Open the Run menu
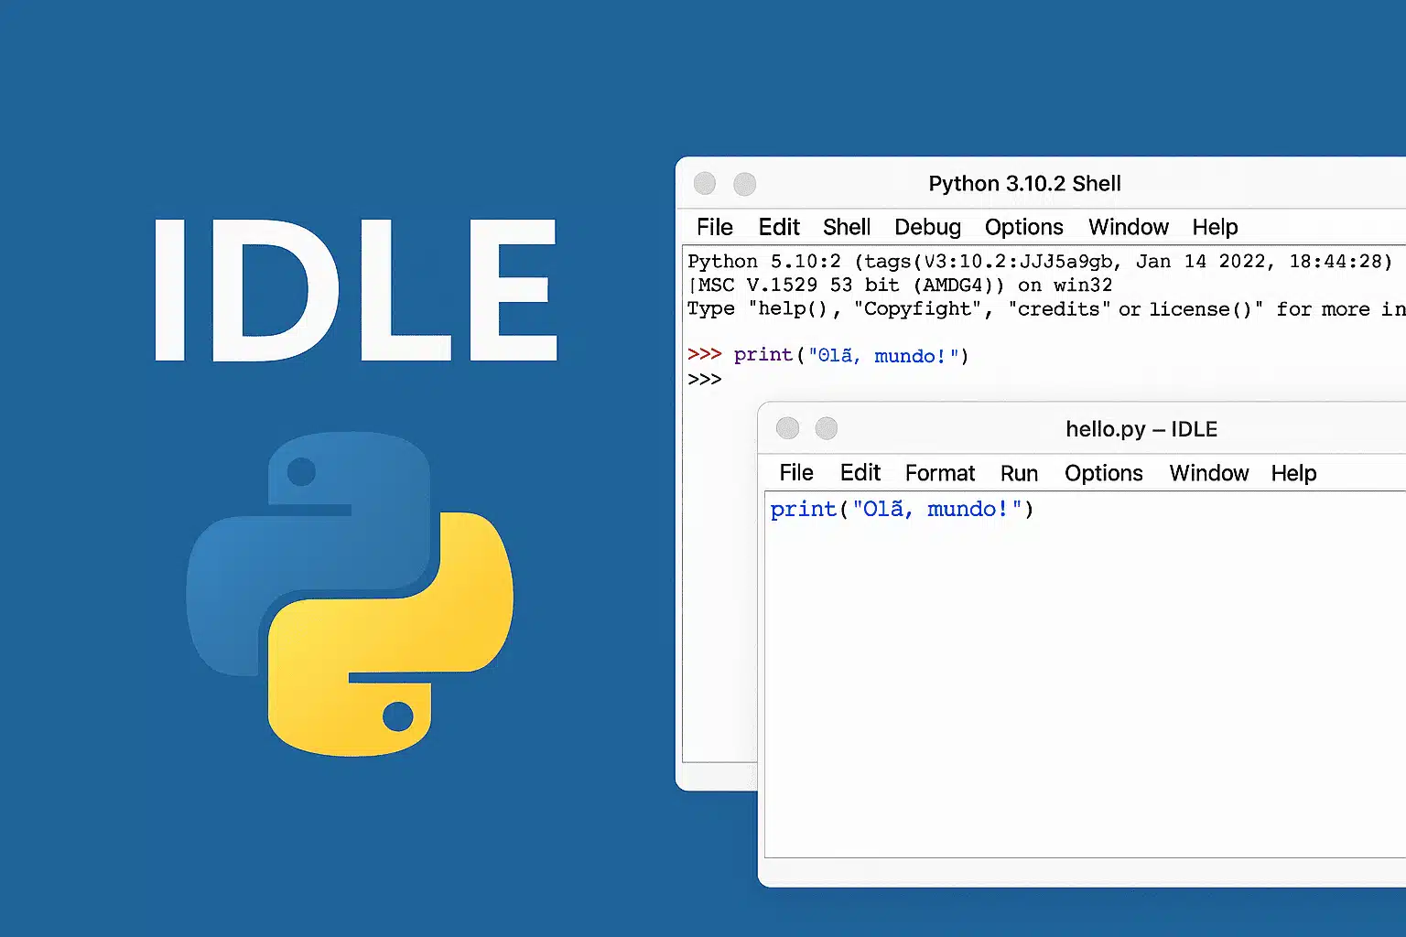 pyautogui.click(x=1019, y=473)
